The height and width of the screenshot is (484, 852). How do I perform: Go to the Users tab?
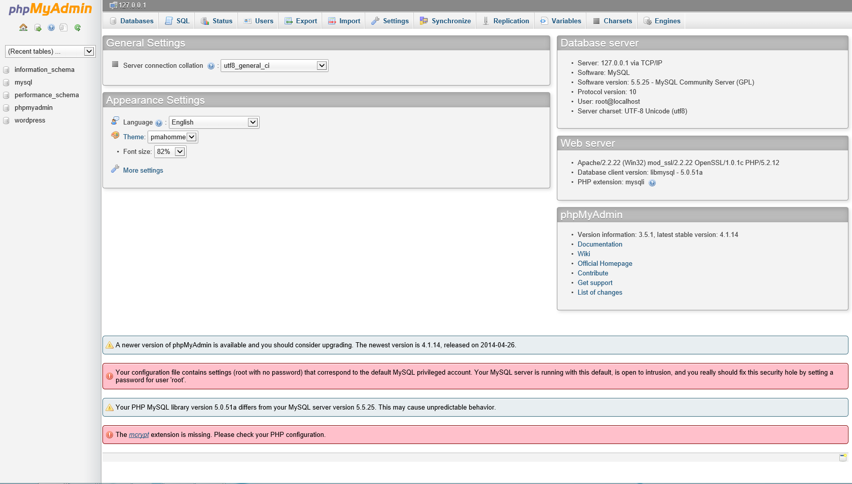click(x=259, y=21)
